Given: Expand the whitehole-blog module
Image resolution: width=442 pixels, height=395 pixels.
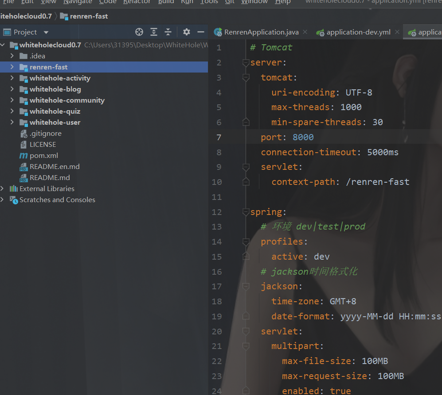Looking at the screenshot, I should coord(12,89).
